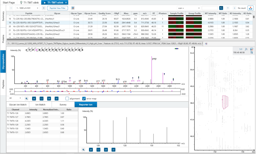This screenshot has height=154, width=256.
Task: Click the 2Y icon in the reporter ion toolbar
Action: (x=113, y=149)
